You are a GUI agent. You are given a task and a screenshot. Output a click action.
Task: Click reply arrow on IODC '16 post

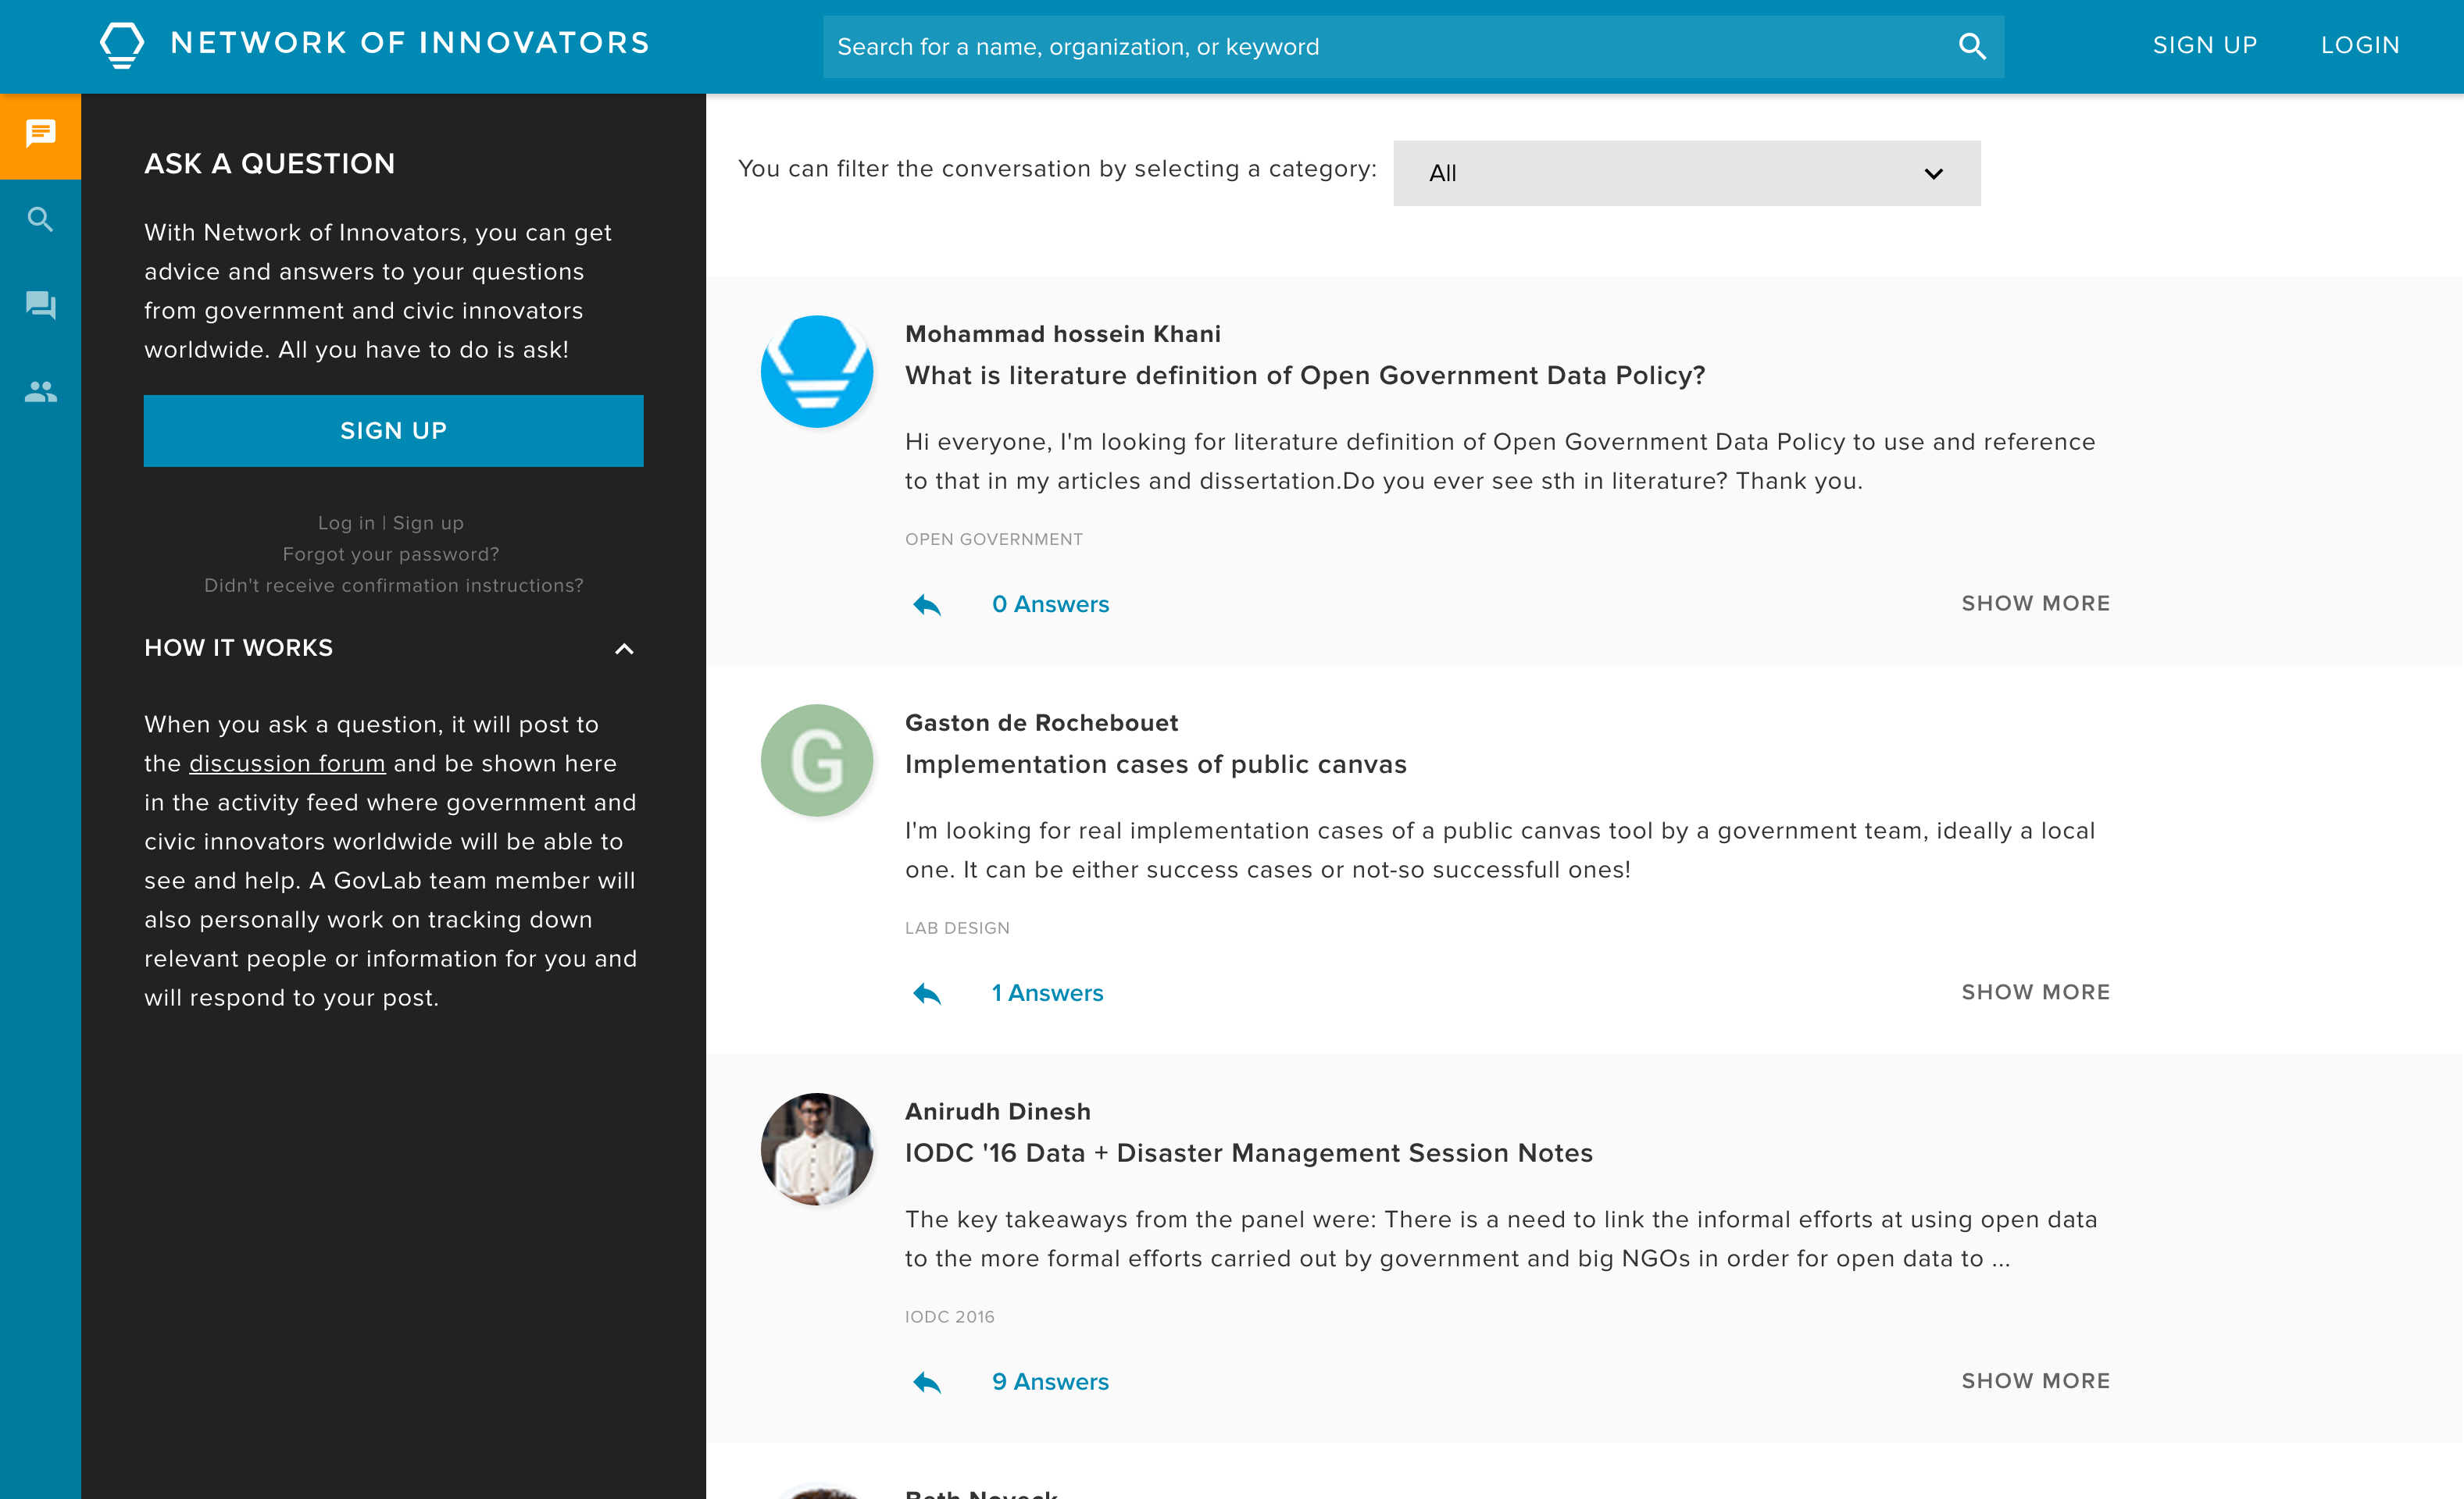point(927,1382)
